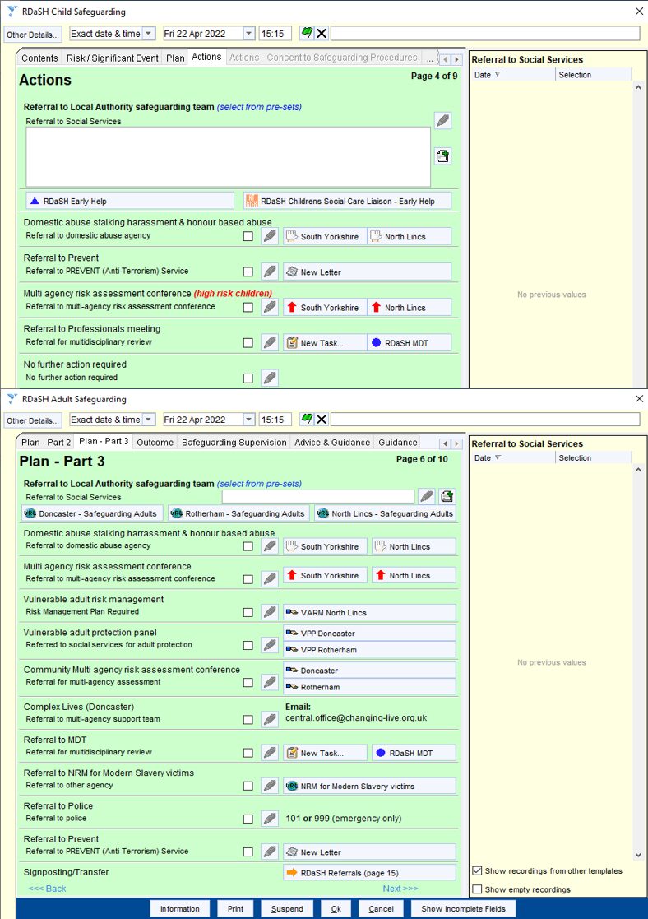This screenshot has width=648, height=919.
Task: Click pencil icon for child Referral to PREVENT Service
Action: pos(270,272)
